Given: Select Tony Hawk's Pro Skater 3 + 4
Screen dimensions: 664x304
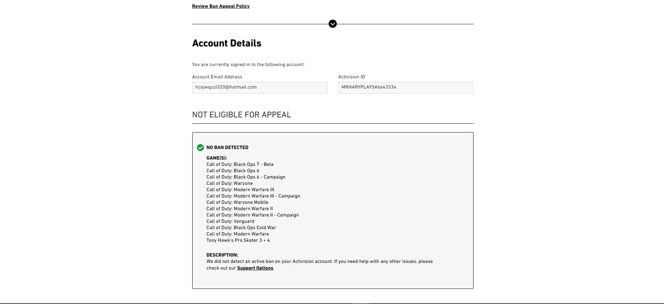Looking at the screenshot, I should click(238, 240).
